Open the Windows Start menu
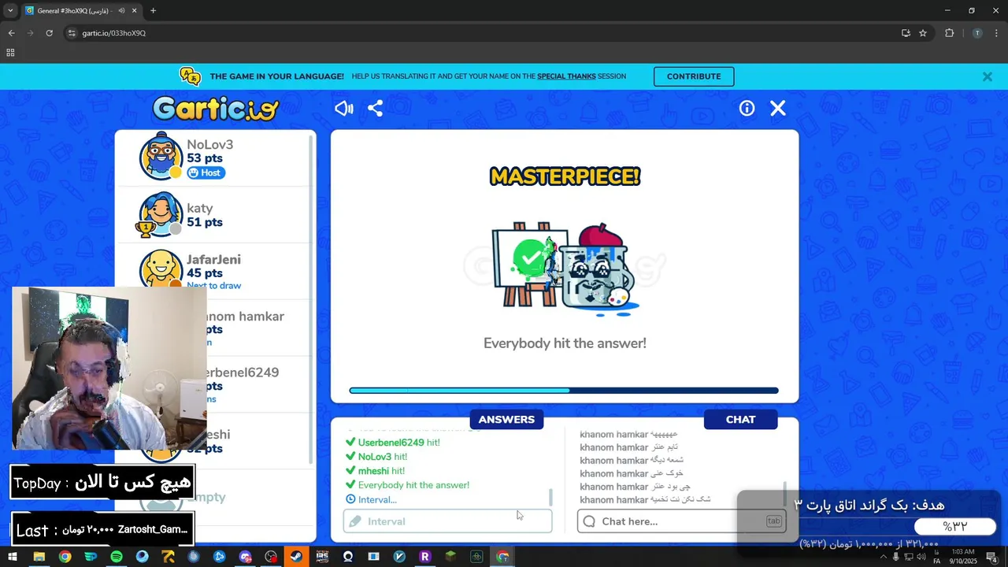This screenshot has width=1008, height=567. (13, 557)
